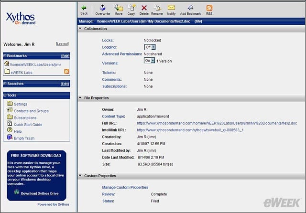Open the /home/eWEEK Labs/Users/jimr bookmark
The width and height of the screenshot is (306, 213).
coord(35,64)
